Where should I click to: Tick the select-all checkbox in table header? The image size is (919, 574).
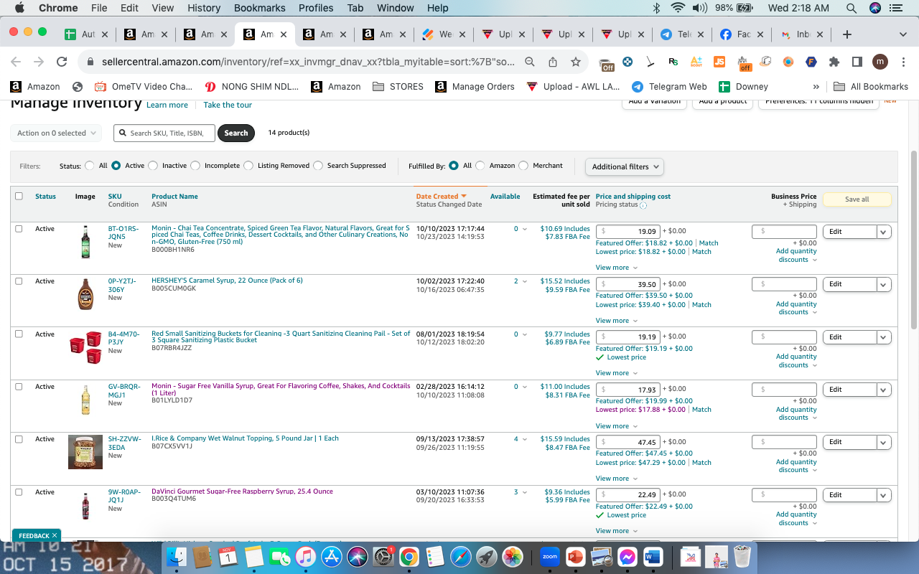coord(19,196)
